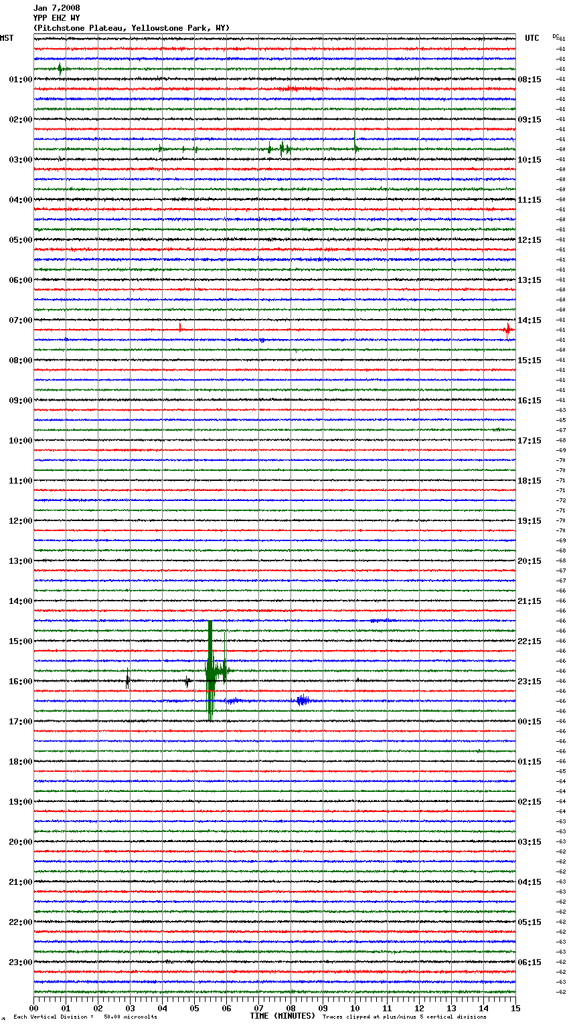This screenshot has width=569, height=1026.
Task: Click the TIME (MINUTES) axis title
Action: click(282, 1016)
